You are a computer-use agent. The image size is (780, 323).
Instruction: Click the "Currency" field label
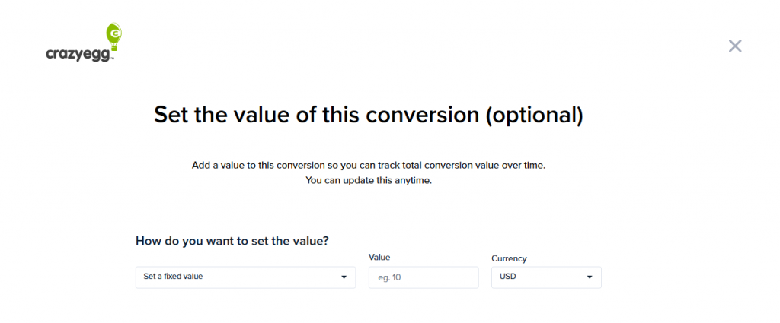tap(509, 258)
